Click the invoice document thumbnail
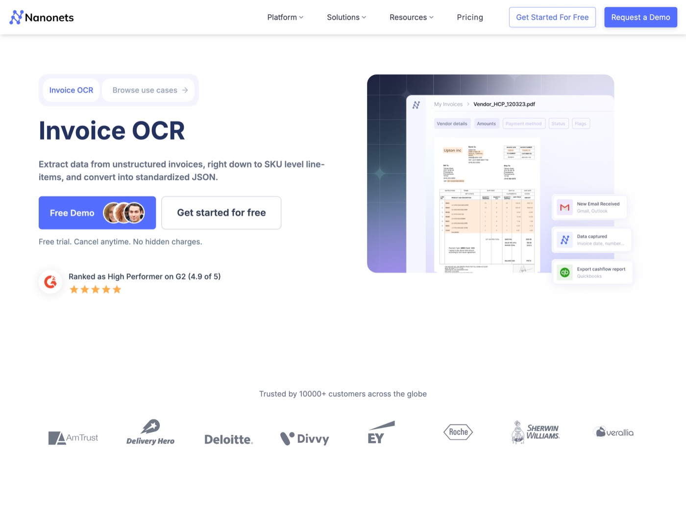This screenshot has height=522, width=686. coord(487,205)
